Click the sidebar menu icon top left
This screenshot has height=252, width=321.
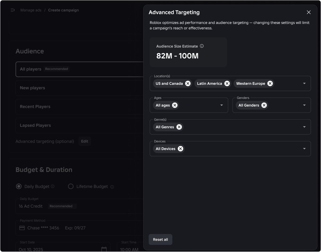12,10
